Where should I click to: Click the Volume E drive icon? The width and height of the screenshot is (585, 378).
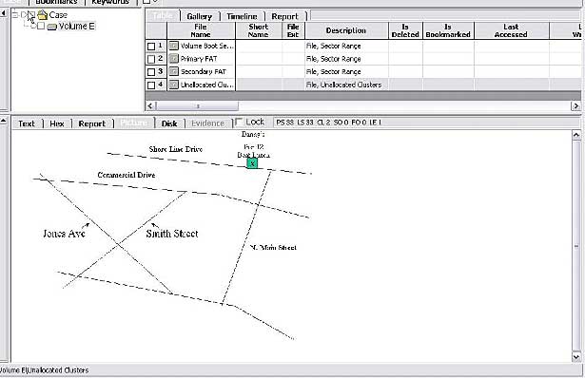pos(52,27)
